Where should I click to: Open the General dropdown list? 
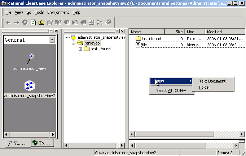tap(52, 40)
